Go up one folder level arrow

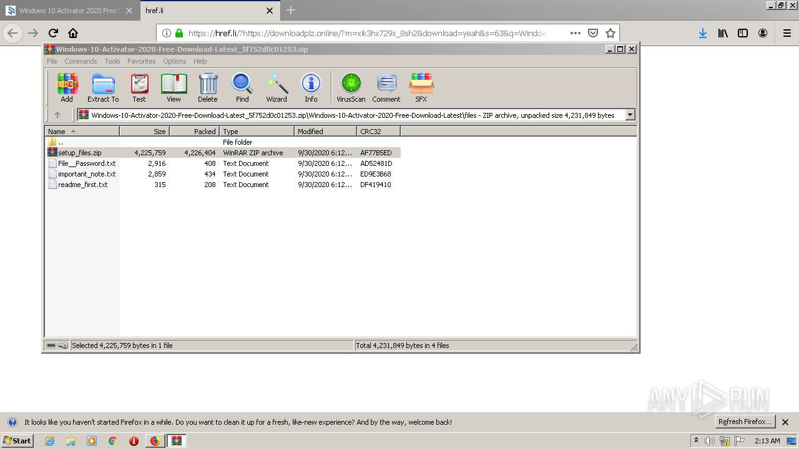pos(57,115)
